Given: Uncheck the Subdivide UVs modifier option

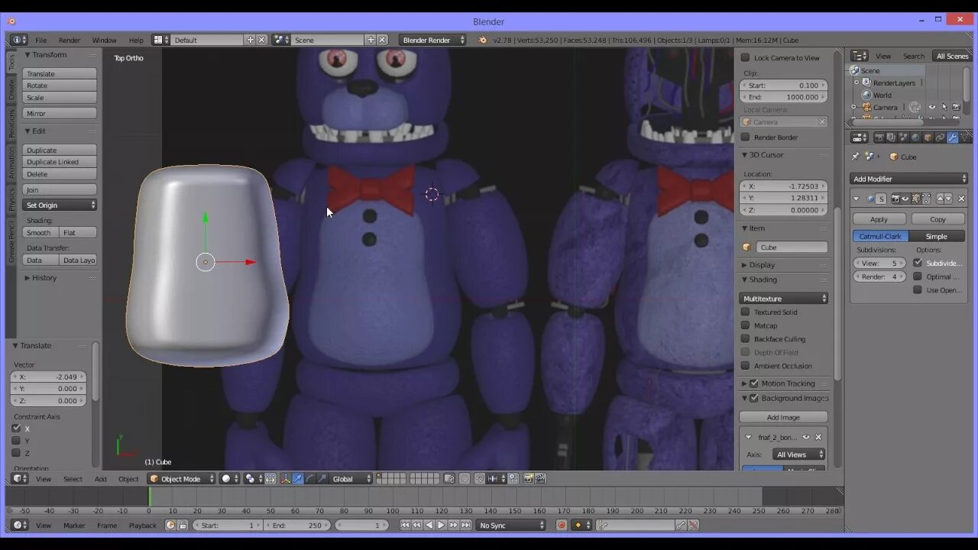Looking at the screenshot, I should click(x=918, y=263).
